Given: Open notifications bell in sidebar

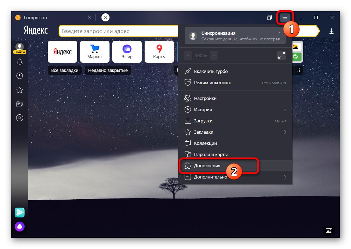Looking at the screenshot, I should coord(20,62).
